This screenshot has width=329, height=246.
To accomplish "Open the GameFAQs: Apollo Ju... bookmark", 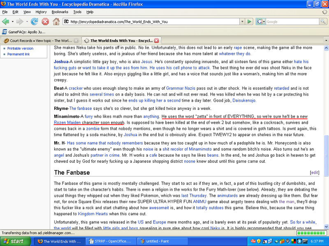I will [x=23, y=32].
